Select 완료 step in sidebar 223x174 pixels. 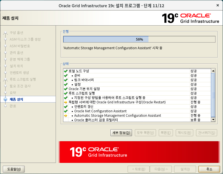coord(13,106)
